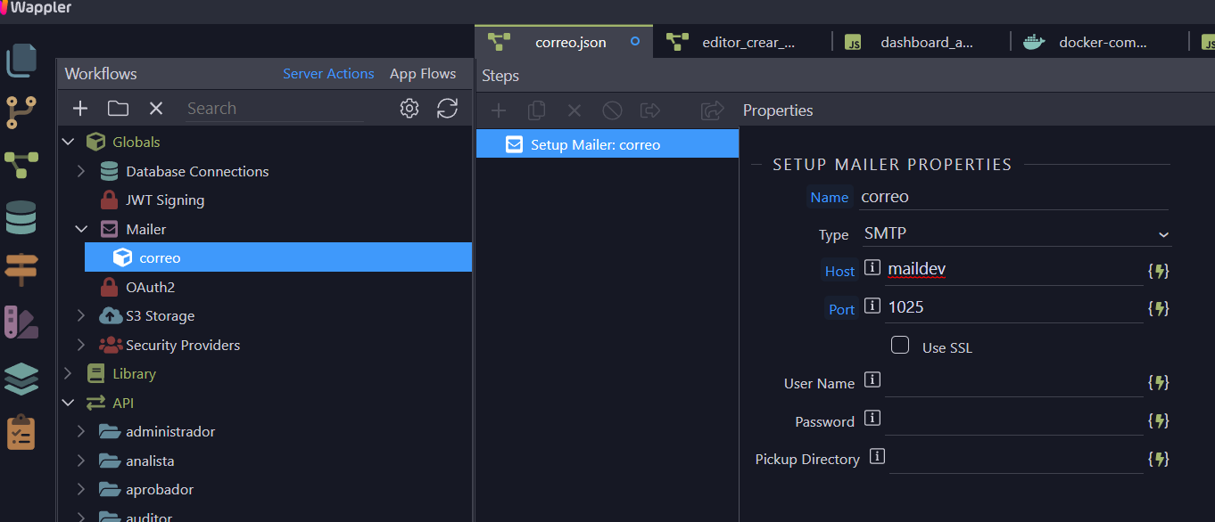Screen dimensions: 1215x522
Task: Select the JWT Signing tree item
Action: [165, 200]
